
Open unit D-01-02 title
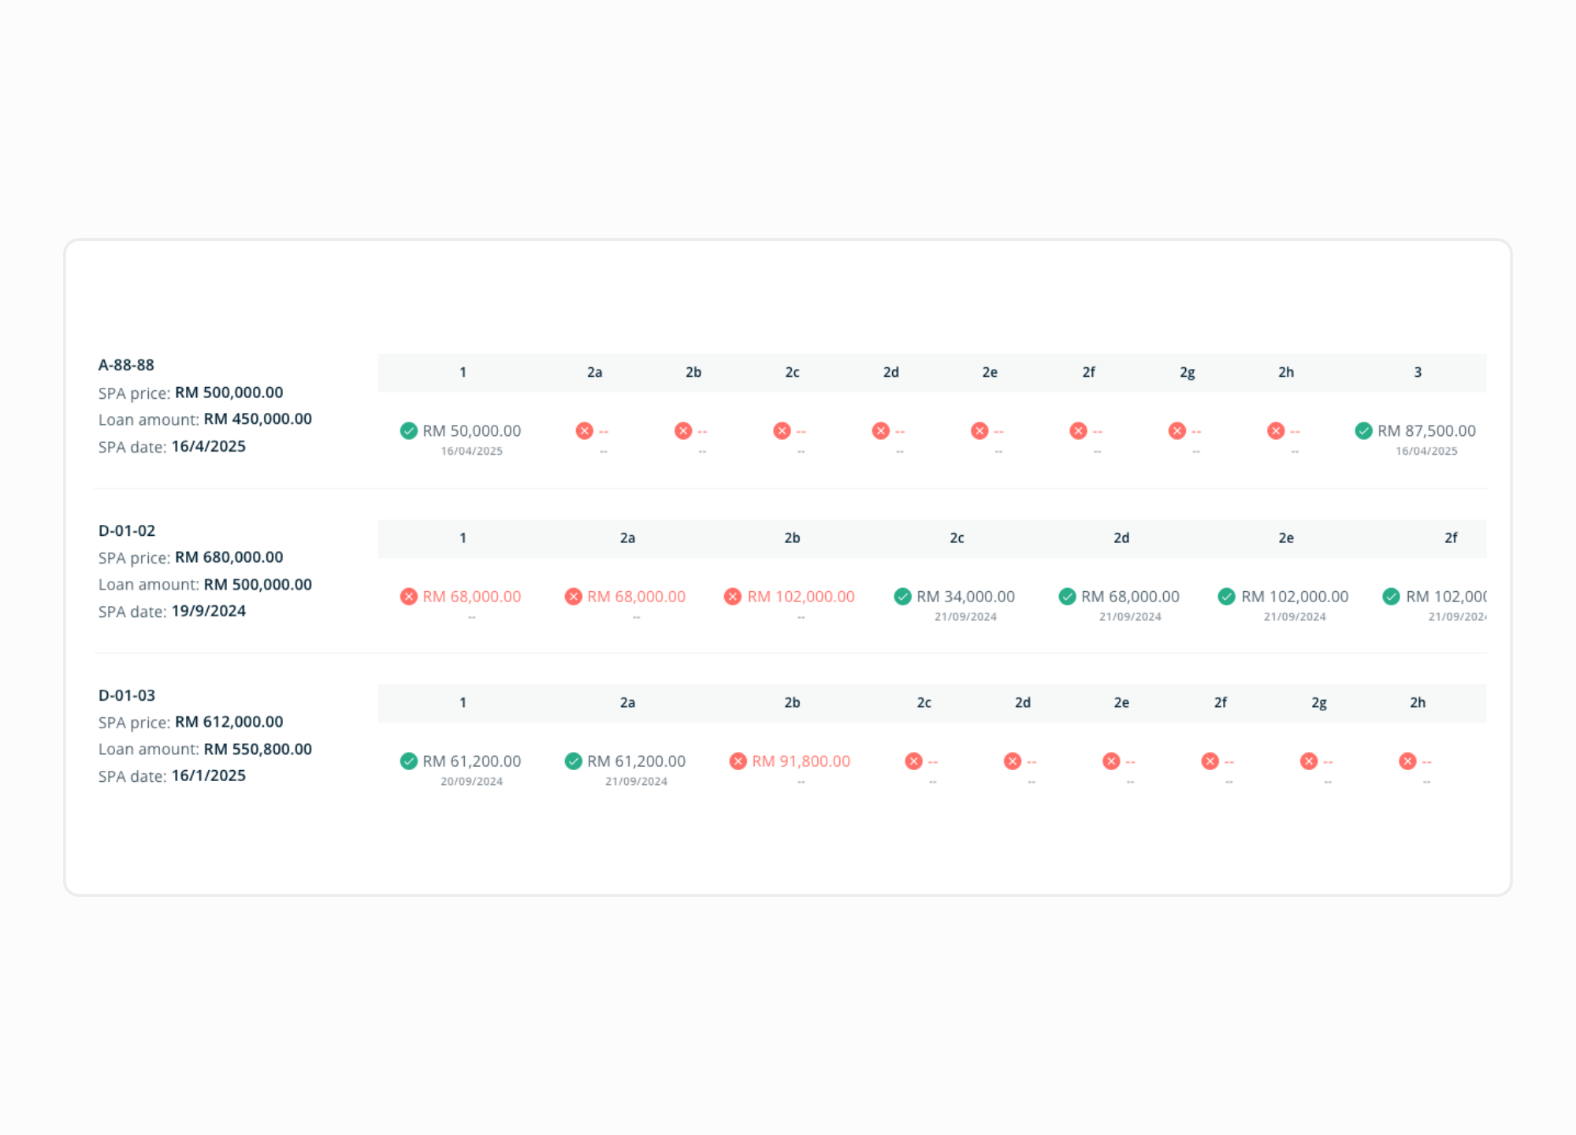point(127,530)
